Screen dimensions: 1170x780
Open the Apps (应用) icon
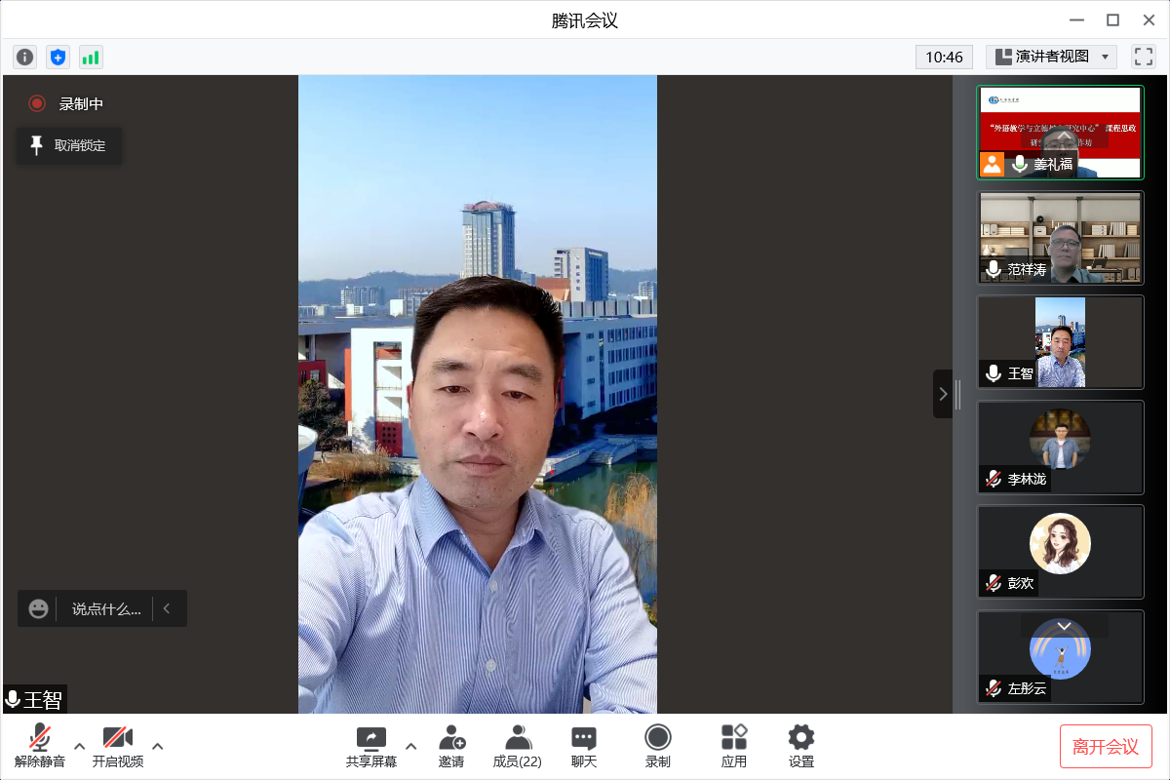[734, 746]
